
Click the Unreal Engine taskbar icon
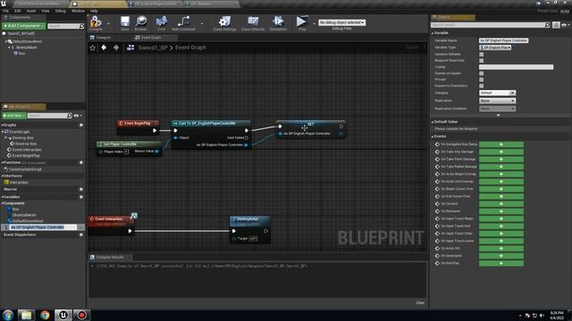pos(63,315)
